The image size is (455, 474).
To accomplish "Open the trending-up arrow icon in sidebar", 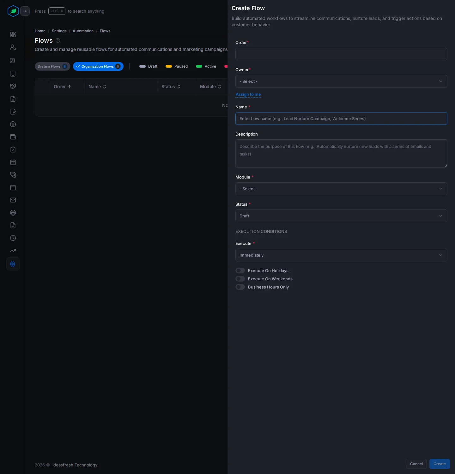I will [x=13, y=251].
